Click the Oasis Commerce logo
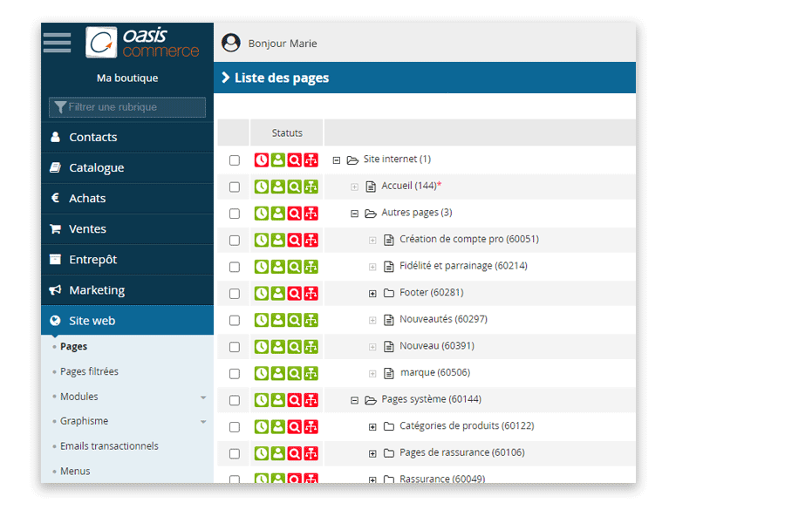Viewport: 785px width, 523px height. coord(143,43)
